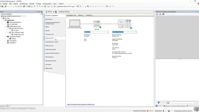This screenshot has width=199, height=112.
Task: Click the blue zoom slider handle
Action: (x=159, y=102)
